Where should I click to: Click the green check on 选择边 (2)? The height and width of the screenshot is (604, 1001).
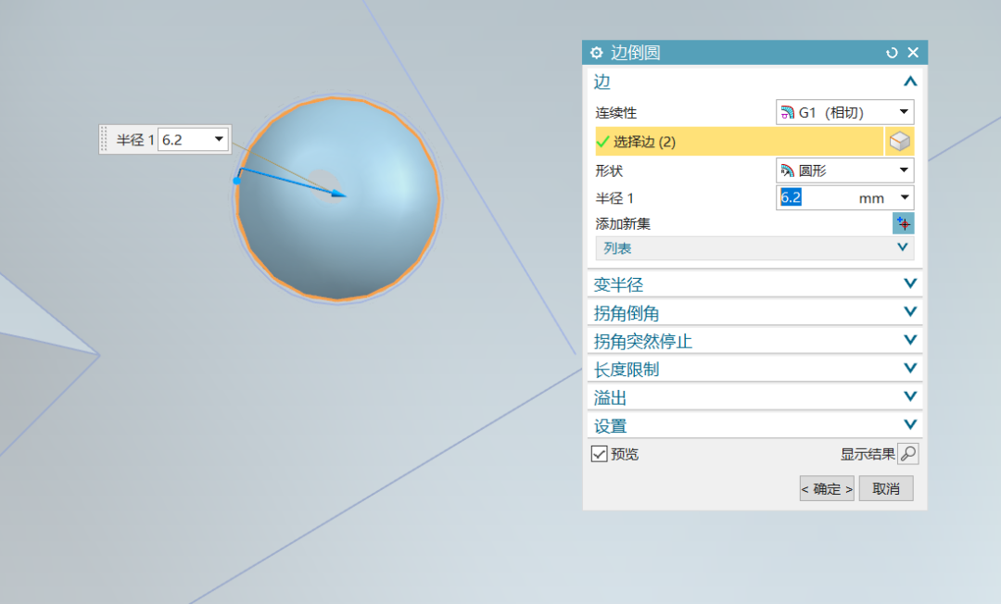603,141
